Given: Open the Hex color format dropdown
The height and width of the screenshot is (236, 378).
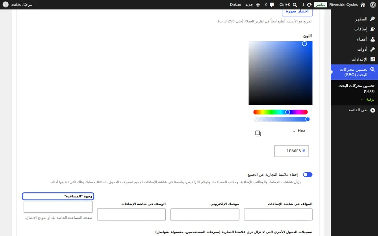Looking at the screenshot, I should click(x=299, y=131).
